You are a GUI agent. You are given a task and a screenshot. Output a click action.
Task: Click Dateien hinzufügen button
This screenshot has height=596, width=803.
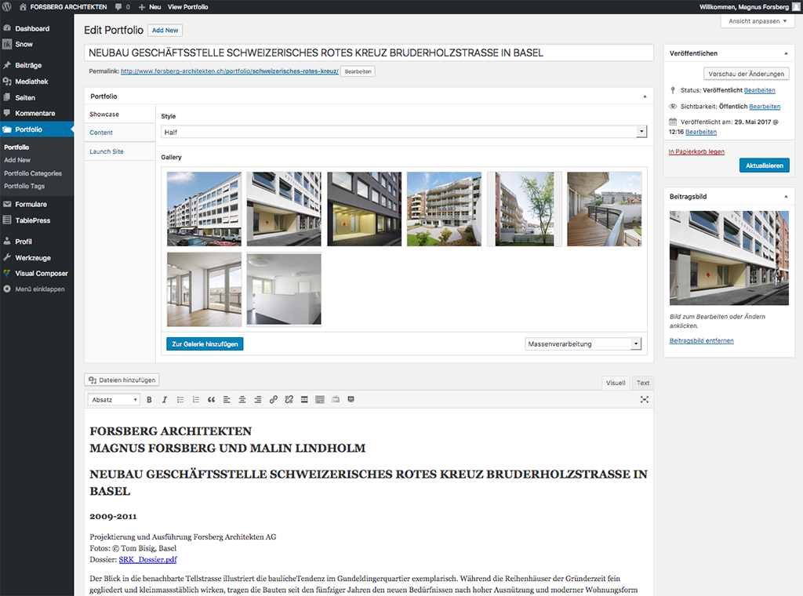click(122, 380)
